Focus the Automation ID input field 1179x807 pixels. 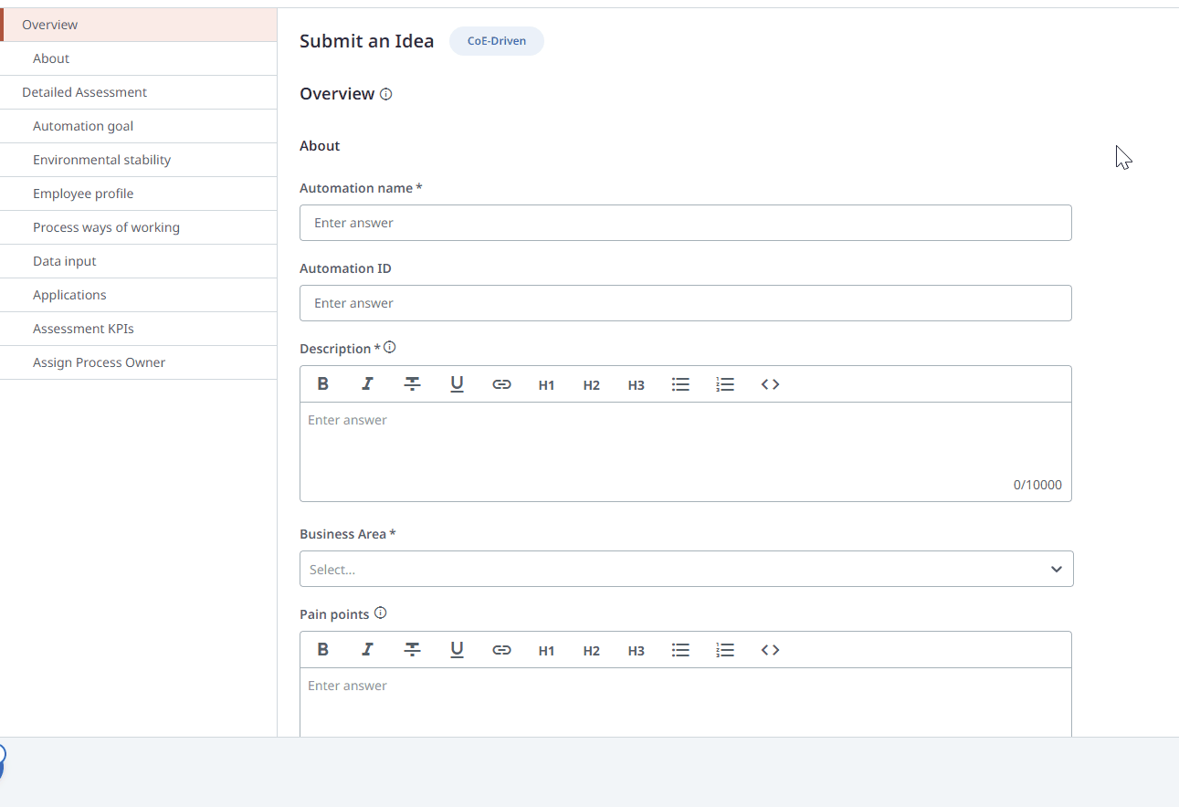point(686,303)
